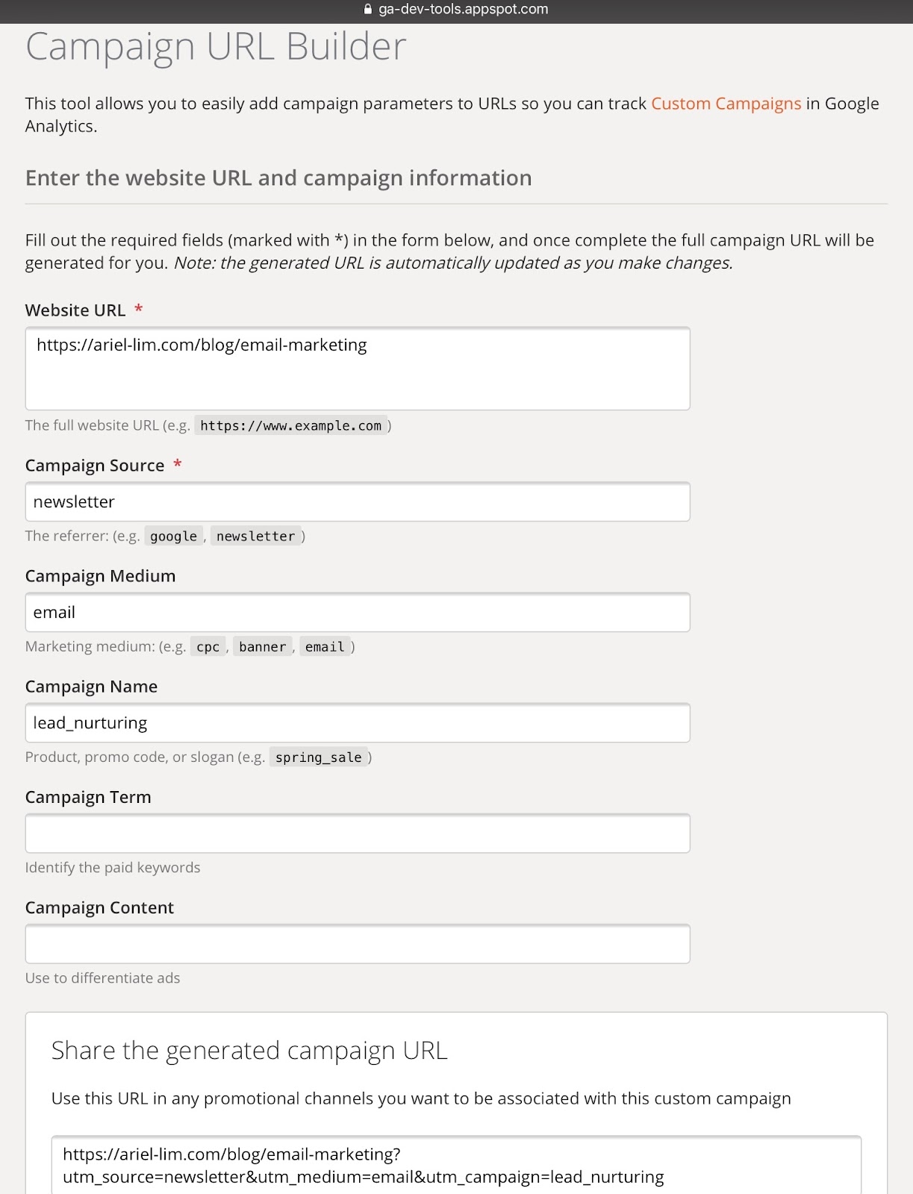Click the Campaign URL Builder page title

pyautogui.click(x=216, y=46)
